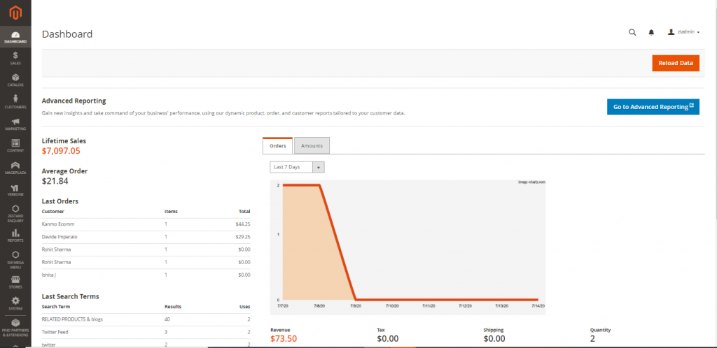Go to the Customers section
This screenshot has width=717, height=348.
click(15, 102)
